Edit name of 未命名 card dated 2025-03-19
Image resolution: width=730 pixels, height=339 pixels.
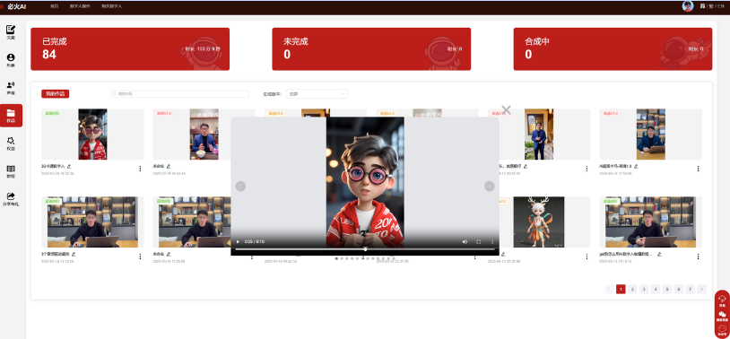point(169,166)
